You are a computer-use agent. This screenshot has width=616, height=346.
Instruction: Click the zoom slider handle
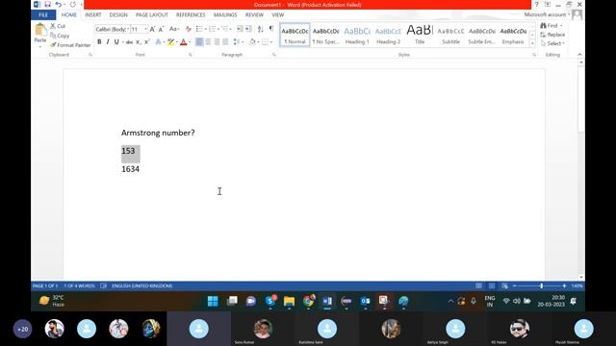coord(541,286)
